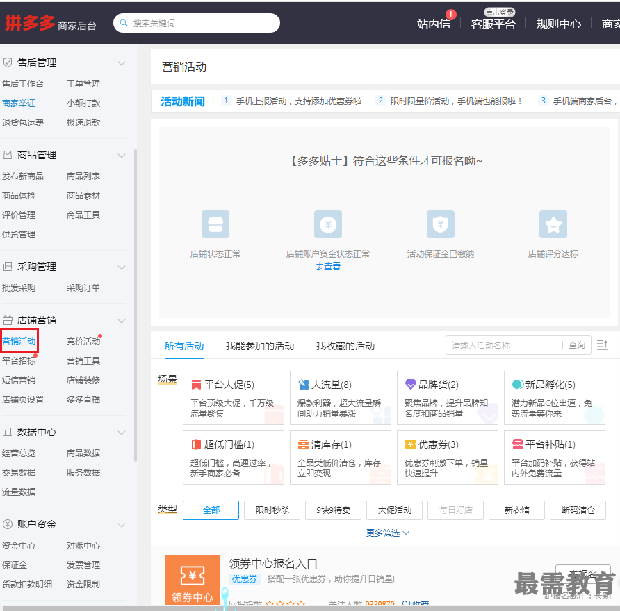Open the 领券中心 activity thumbnail
Viewport: 620px width, 611px height.
[x=193, y=579]
